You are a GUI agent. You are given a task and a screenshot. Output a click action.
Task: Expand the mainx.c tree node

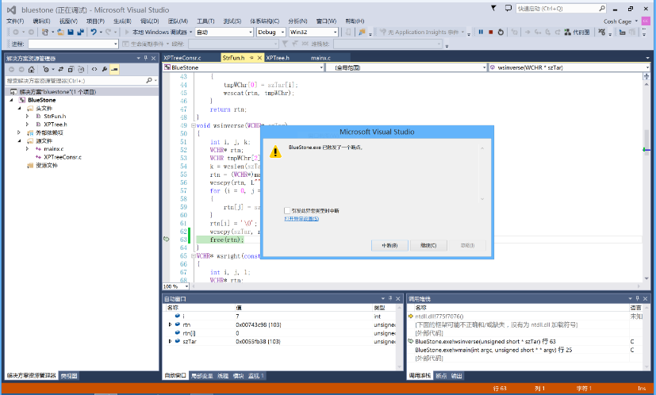point(27,149)
